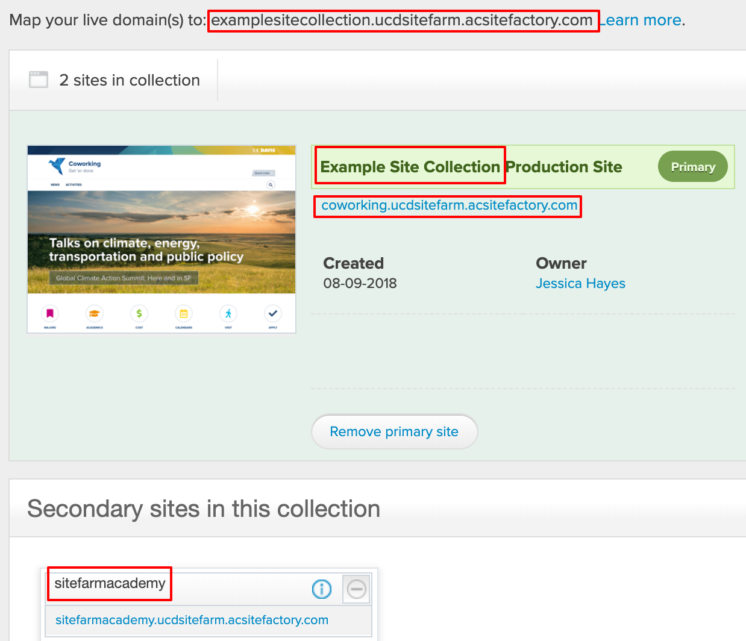Show info for sitefarmacademy site

(x=322, y=589)
